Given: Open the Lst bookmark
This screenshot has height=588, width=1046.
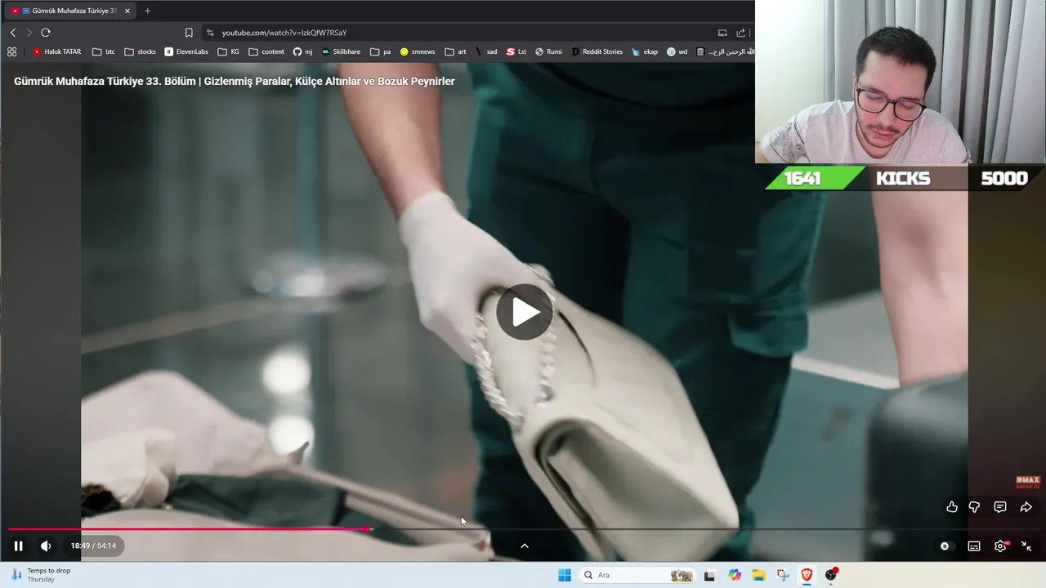Looking at the screenshot, I should pos(516,51).
